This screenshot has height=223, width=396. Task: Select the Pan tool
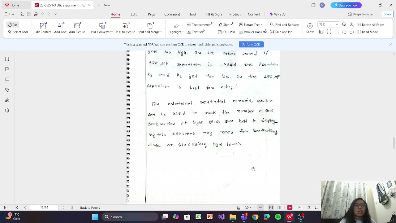click(x=13, y=24)
